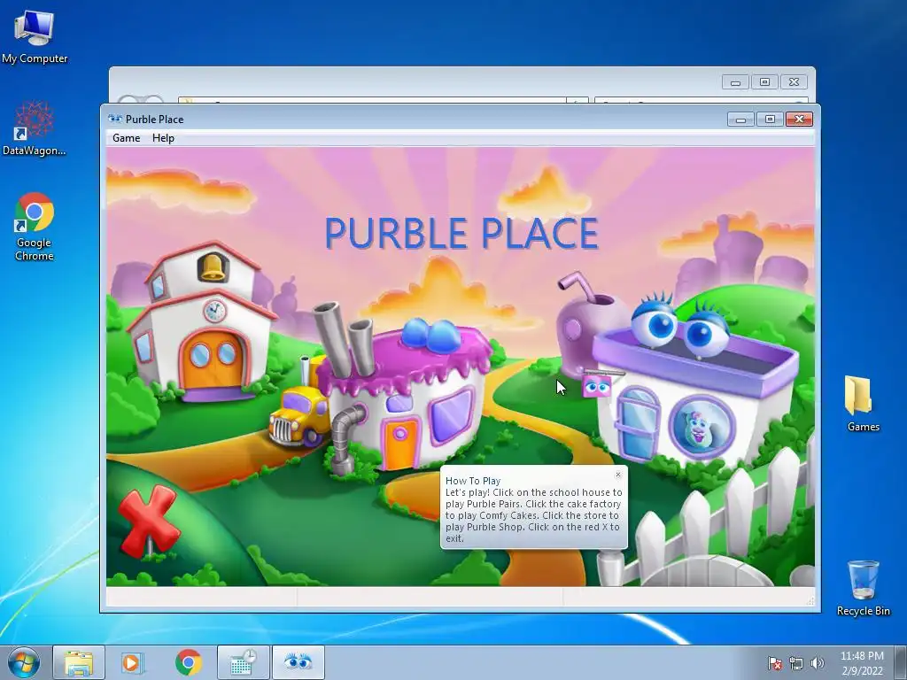907x680 pixels.
Task: Open the My Computer desktop icon
Action: [35, 36]
